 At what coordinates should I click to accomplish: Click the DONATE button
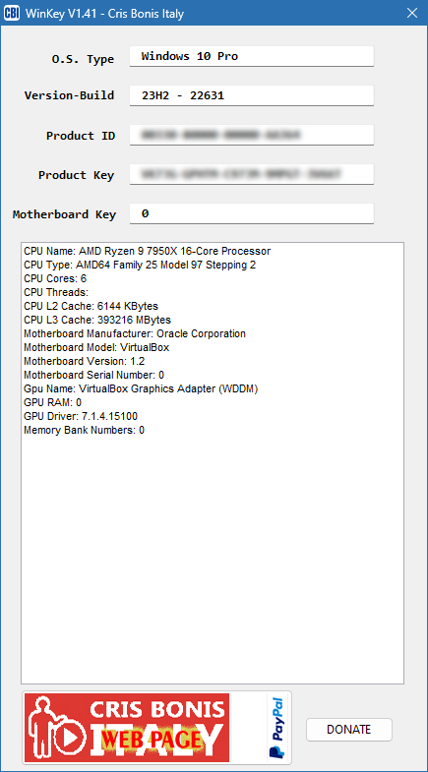click(x=349, y=729)
